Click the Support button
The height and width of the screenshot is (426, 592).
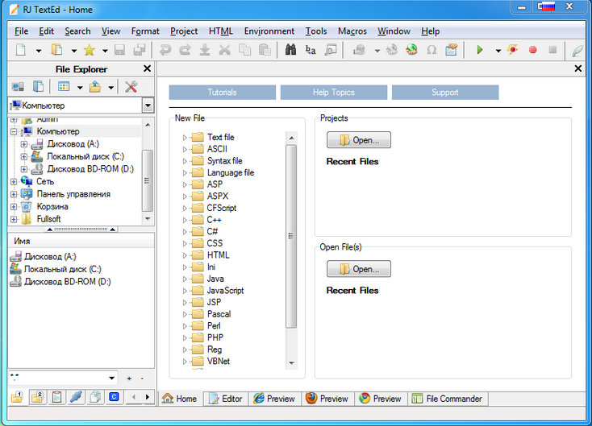444,93
